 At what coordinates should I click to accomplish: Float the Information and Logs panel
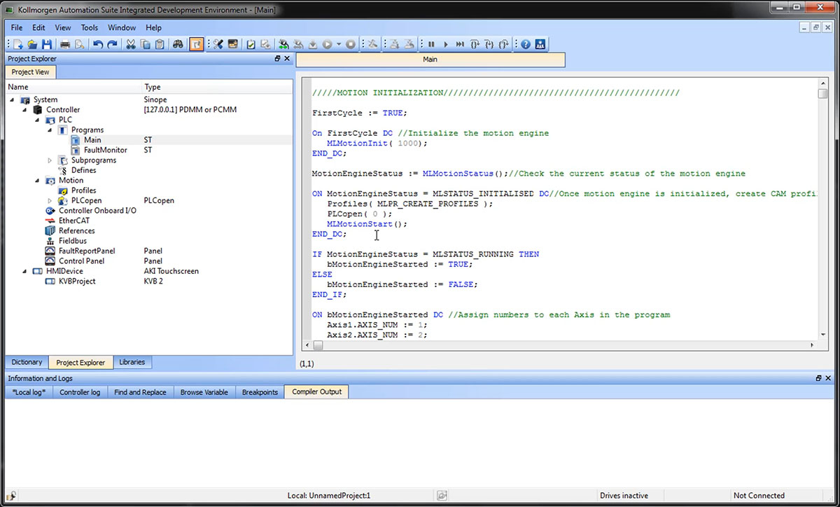tap(819, 378)
